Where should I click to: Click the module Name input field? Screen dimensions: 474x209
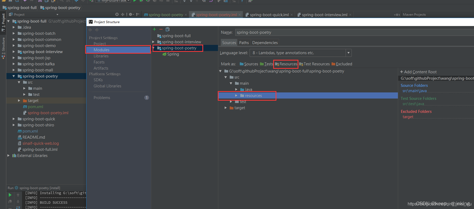pyautogui.click(x=354, y=32)
